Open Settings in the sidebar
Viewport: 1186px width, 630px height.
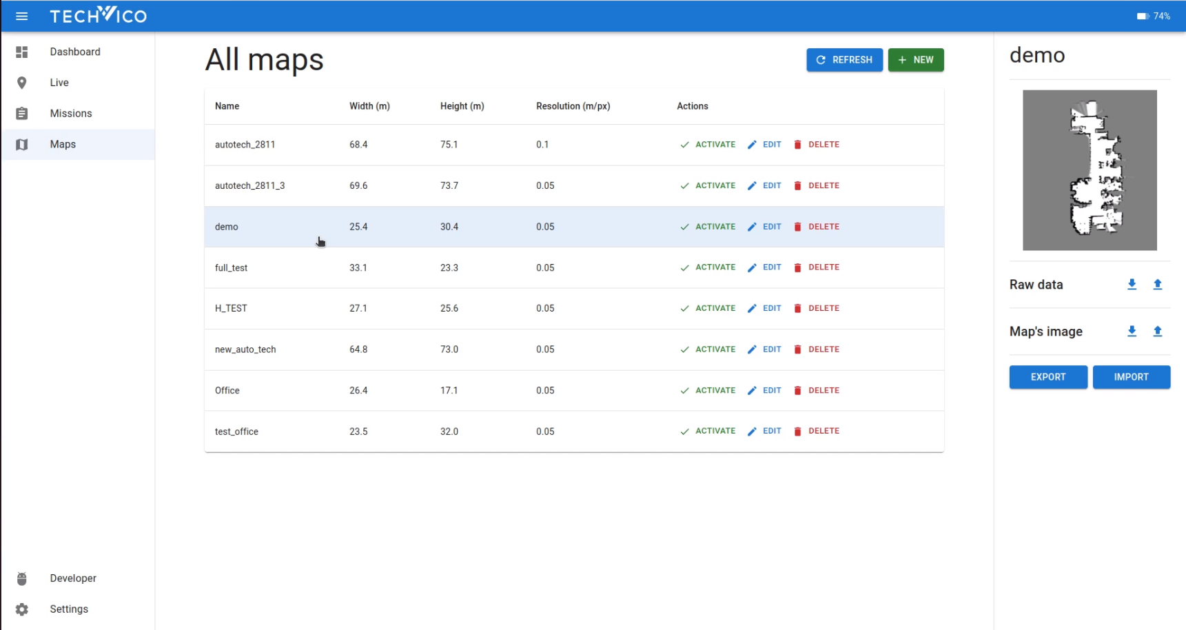coord(69,609)
